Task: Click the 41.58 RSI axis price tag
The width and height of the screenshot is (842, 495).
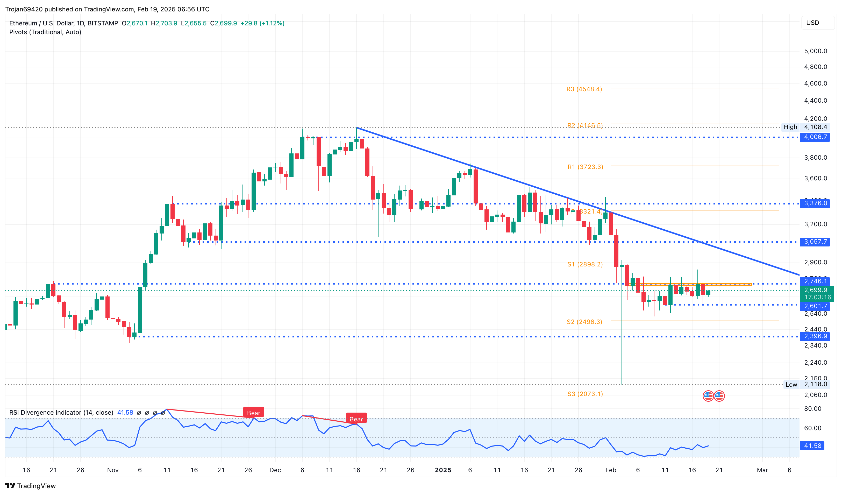Action: pyautogui.click(x=812, y=446)
